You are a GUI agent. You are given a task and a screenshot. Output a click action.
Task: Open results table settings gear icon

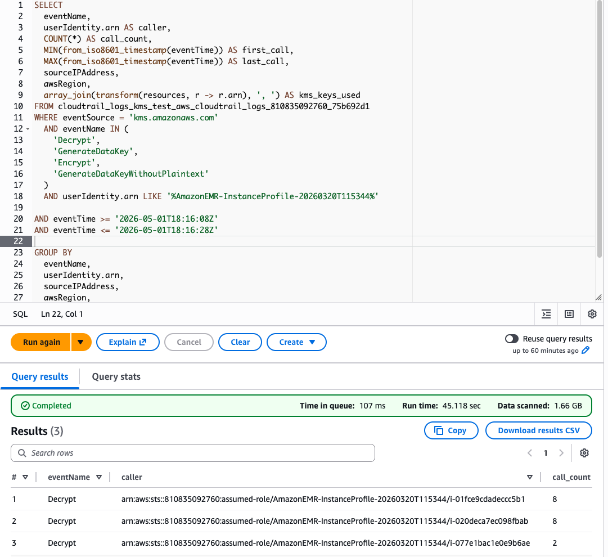pos(584,453)
